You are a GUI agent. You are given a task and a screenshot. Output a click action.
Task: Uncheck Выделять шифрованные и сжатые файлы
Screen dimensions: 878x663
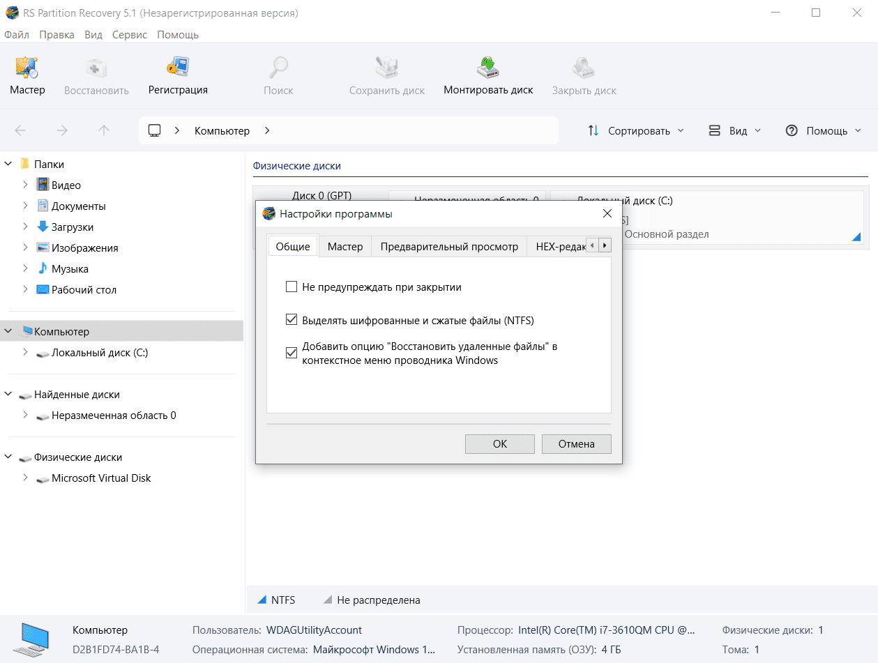coord(292,320)
